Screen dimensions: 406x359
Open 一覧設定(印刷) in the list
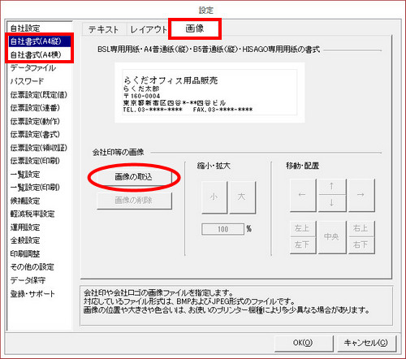pyautogui.click(x=35, y=188)
